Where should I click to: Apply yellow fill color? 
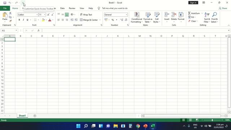(x=43, y=20)
